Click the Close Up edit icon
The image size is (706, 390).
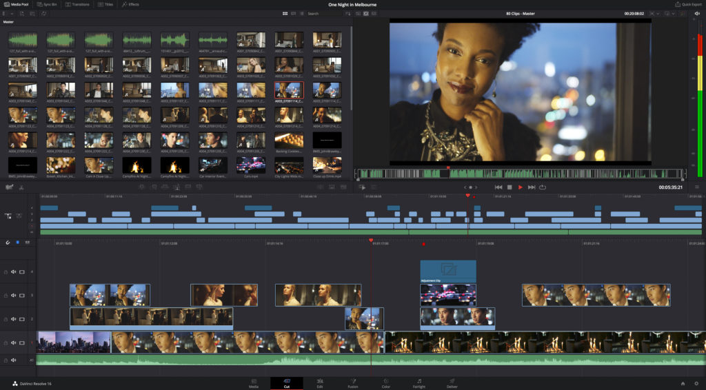(x=176, y=187)
